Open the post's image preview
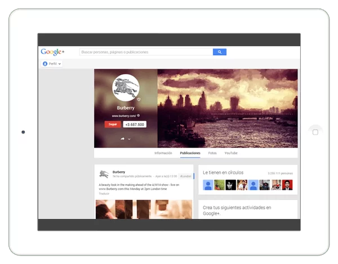338x264 pixels. coord(144,209)
